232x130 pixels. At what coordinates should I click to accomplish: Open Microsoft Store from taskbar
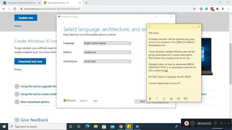click(104, 126)
